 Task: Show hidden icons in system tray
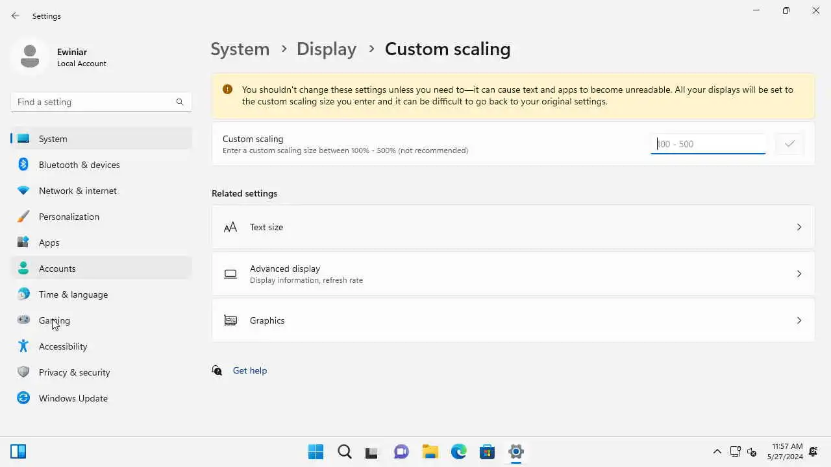[717, 451]
